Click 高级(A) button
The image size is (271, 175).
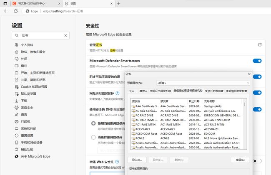coord(240,160)
